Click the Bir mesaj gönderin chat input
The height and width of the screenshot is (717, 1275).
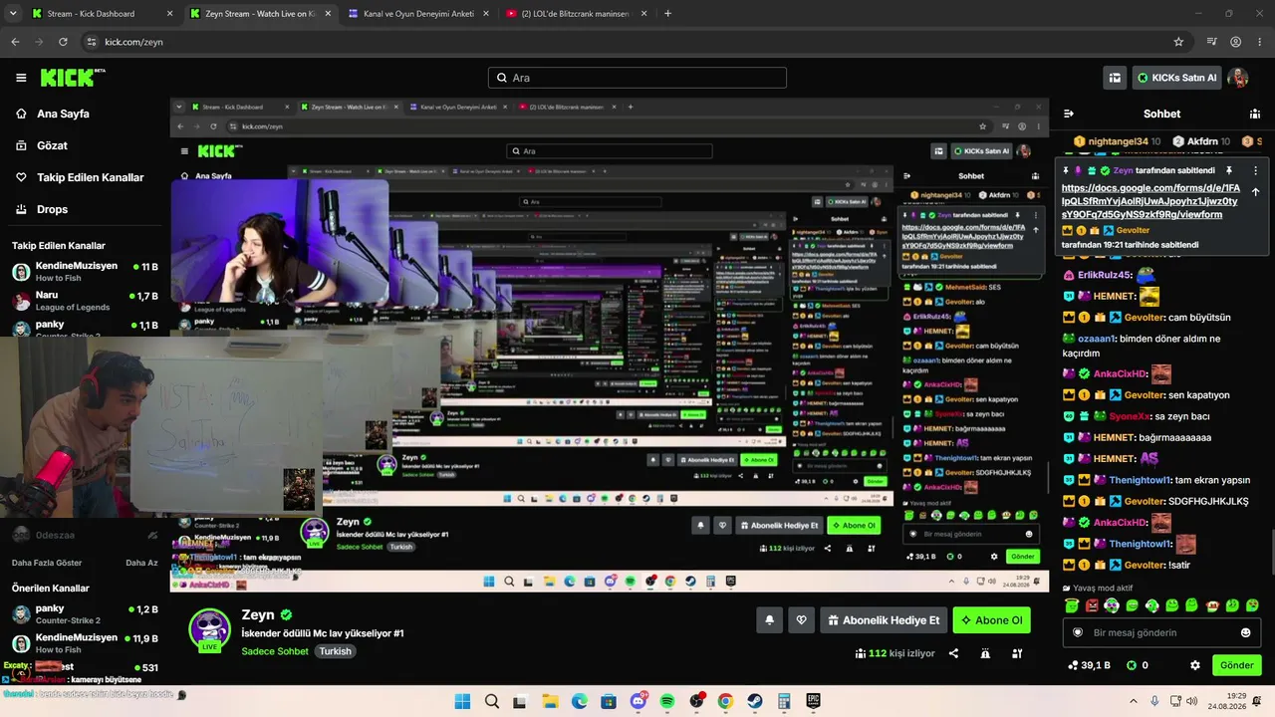pos(1162,632)
